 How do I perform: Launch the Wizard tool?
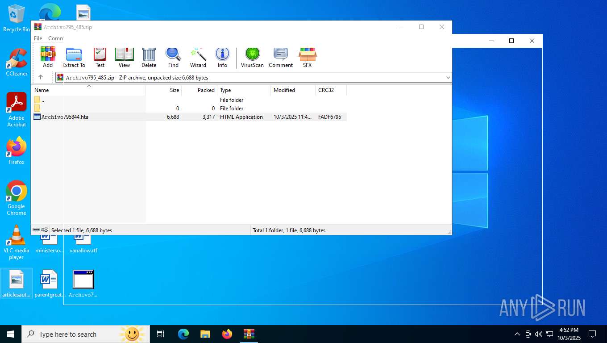[x=198, y=57]
